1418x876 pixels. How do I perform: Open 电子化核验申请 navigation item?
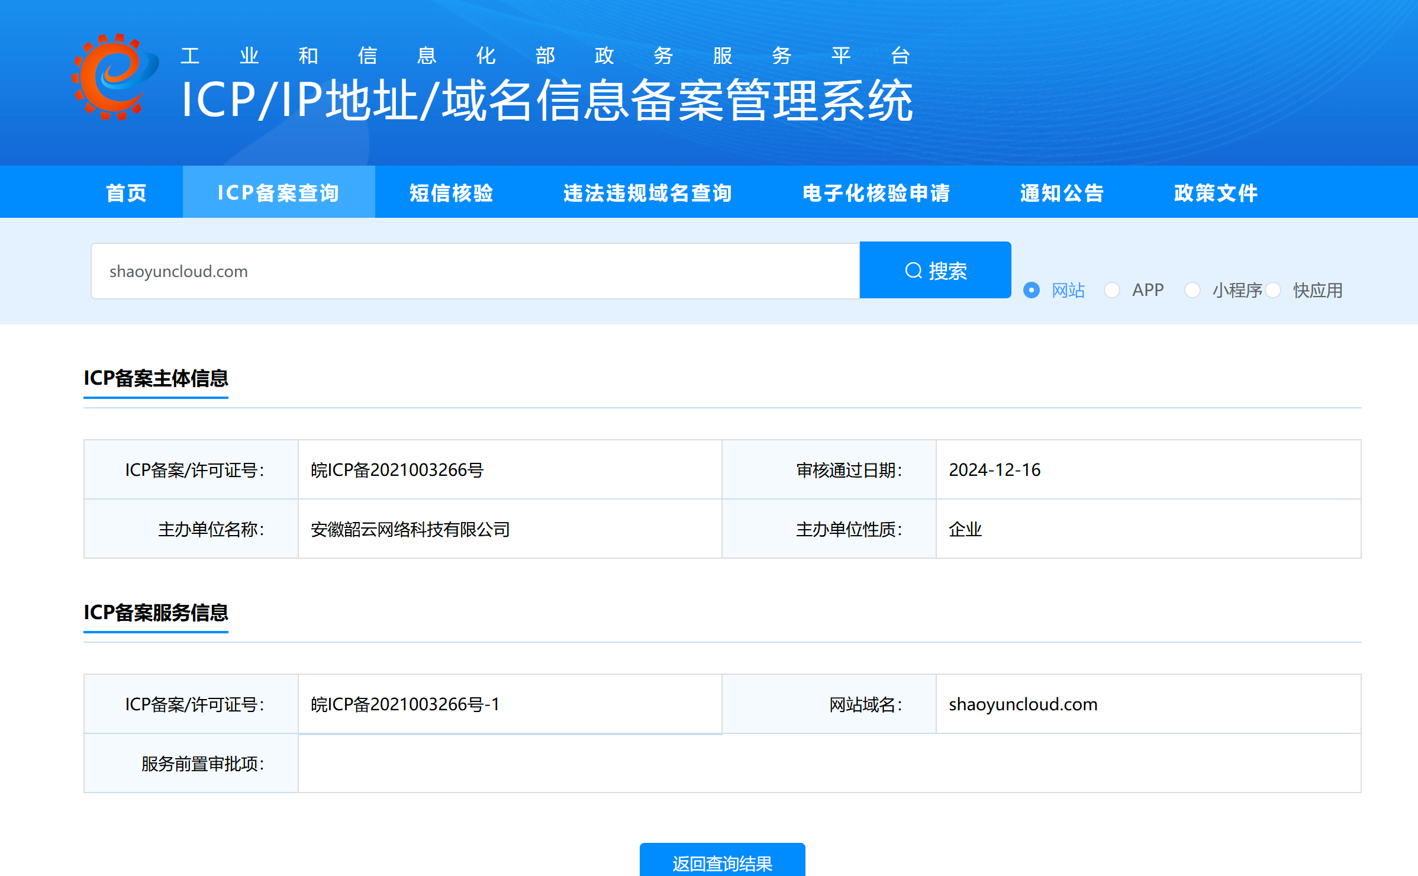pos(876,192)
